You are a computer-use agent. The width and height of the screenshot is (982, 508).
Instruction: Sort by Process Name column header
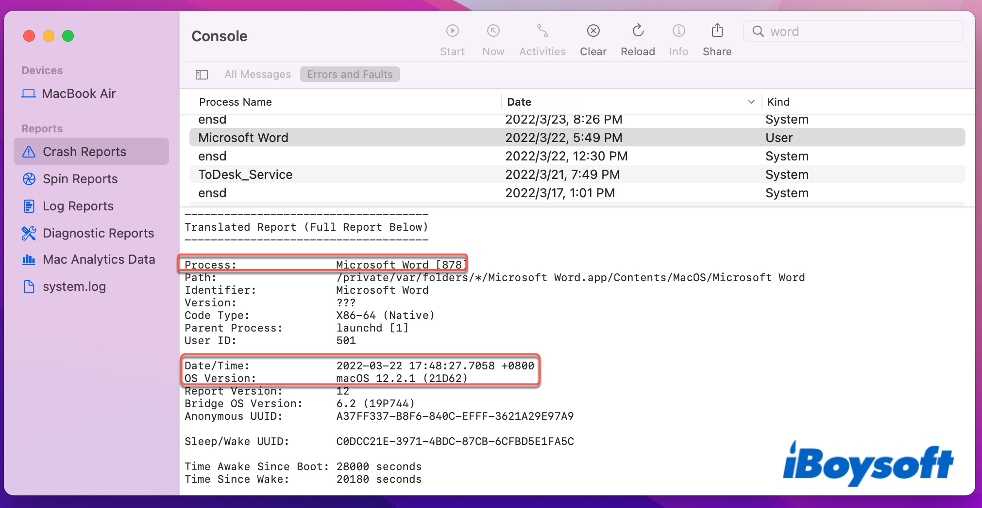(236, 102)
